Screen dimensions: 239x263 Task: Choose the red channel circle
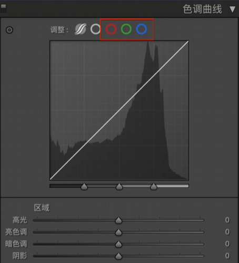111,29
